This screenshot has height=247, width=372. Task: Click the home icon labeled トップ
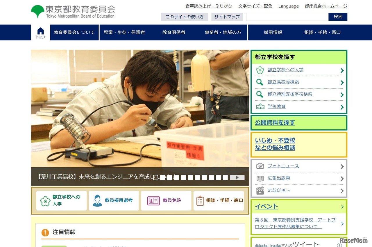41,33
